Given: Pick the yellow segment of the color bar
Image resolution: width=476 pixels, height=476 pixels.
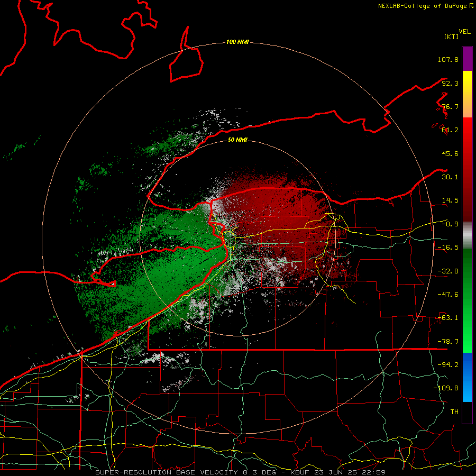Looking at the screenshot, I should [467, 94].
